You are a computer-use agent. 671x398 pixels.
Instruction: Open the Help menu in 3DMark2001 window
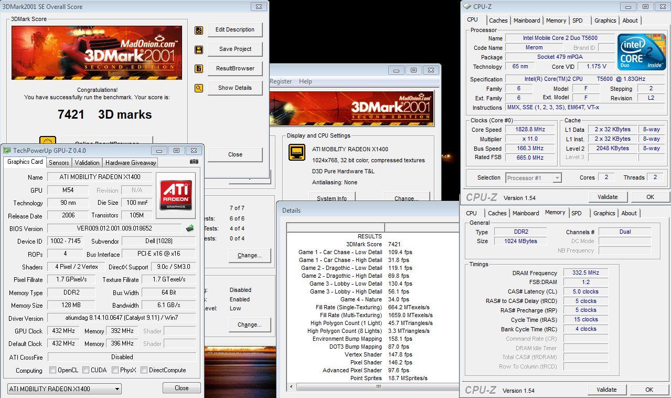305,81
